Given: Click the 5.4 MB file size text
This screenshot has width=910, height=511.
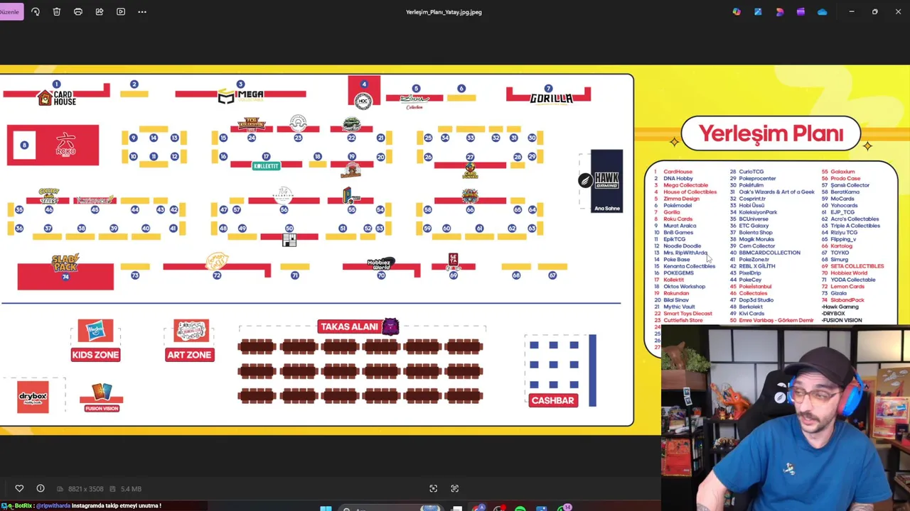Looking at the screenshot, I should [x=131, y=488].
